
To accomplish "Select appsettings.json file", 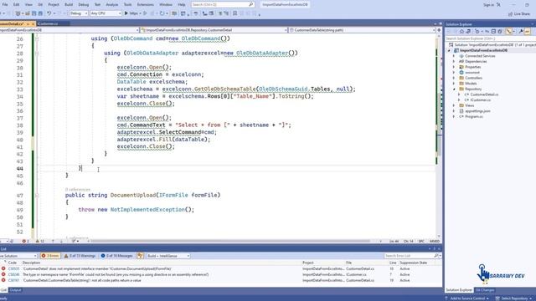I will tap(477, 111).
